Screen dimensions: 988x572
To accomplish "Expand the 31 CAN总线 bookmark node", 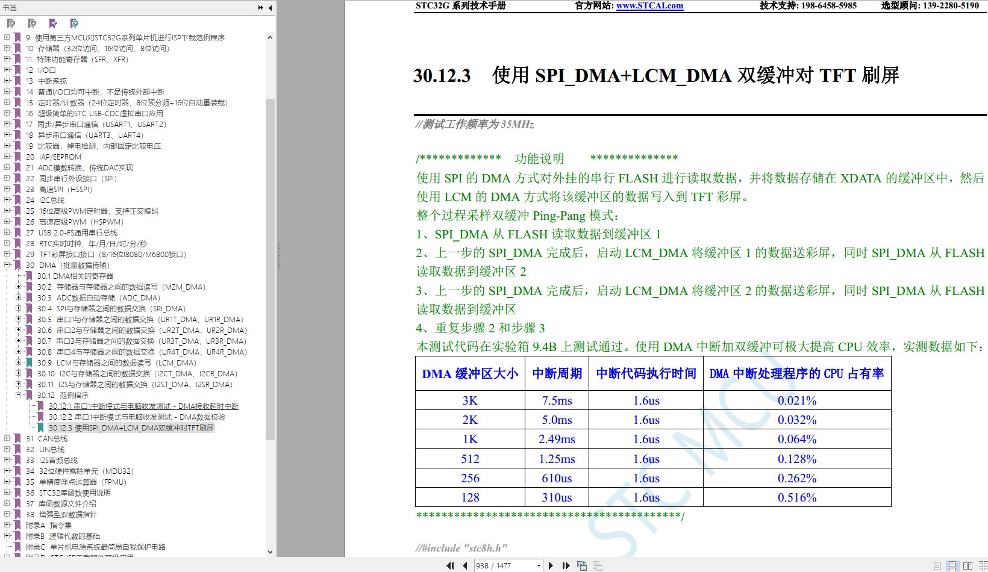I will 7,438.
